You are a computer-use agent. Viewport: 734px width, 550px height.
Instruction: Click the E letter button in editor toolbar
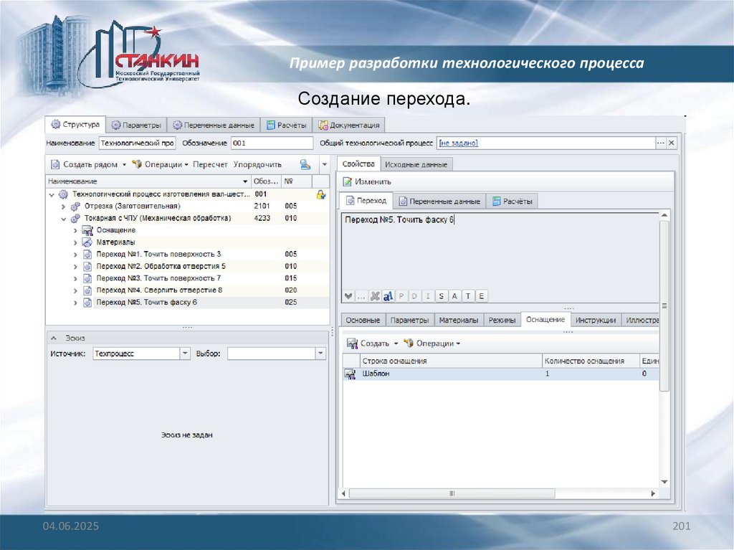pyautogui.click(x=481, y=296)
